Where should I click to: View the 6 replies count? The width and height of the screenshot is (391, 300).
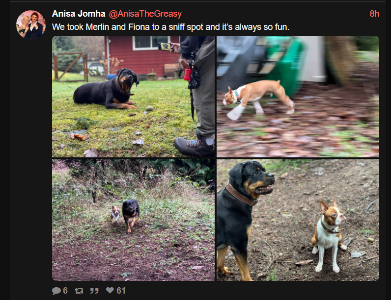pyautogui.click(x=65, y=291)
